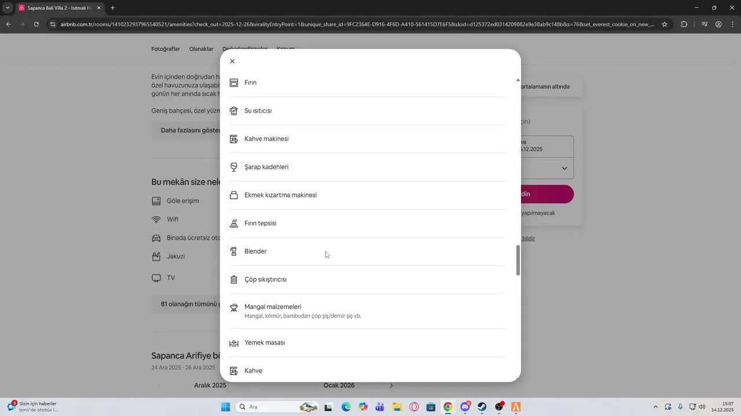
Task: Click the volume icon in the tray
Action: click(x=702, y=407)
